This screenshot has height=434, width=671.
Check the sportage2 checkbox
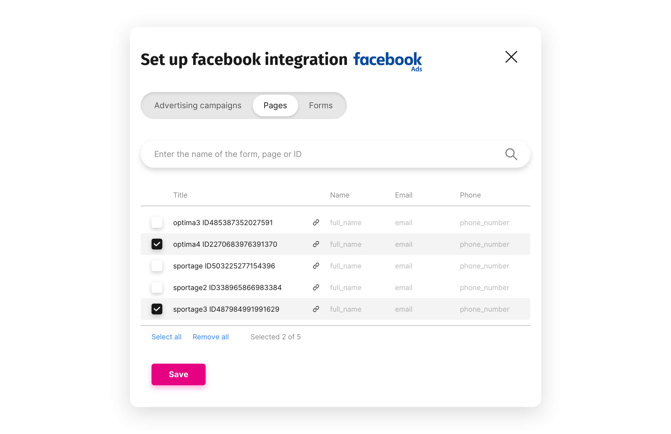point(157,287)
